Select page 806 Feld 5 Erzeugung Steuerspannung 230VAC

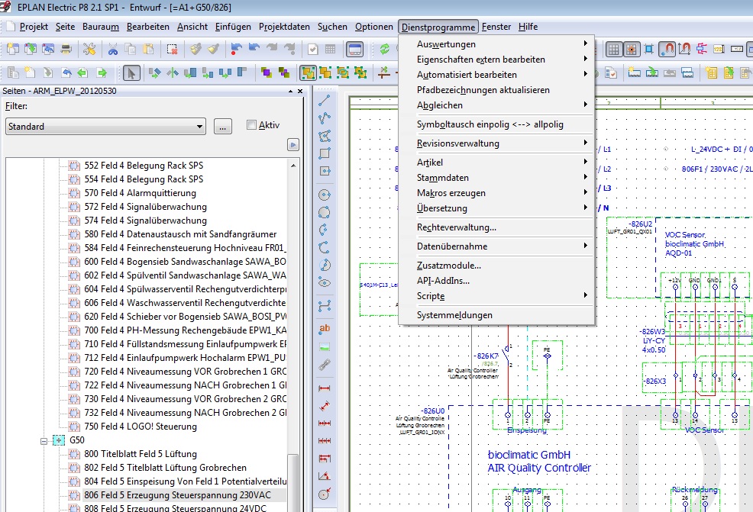point(178,495)
